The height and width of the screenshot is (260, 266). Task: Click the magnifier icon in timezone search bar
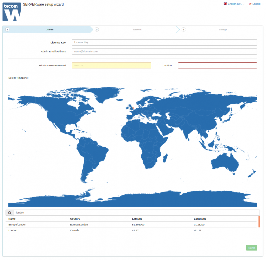pyautogui.click(x=9, y=212)
